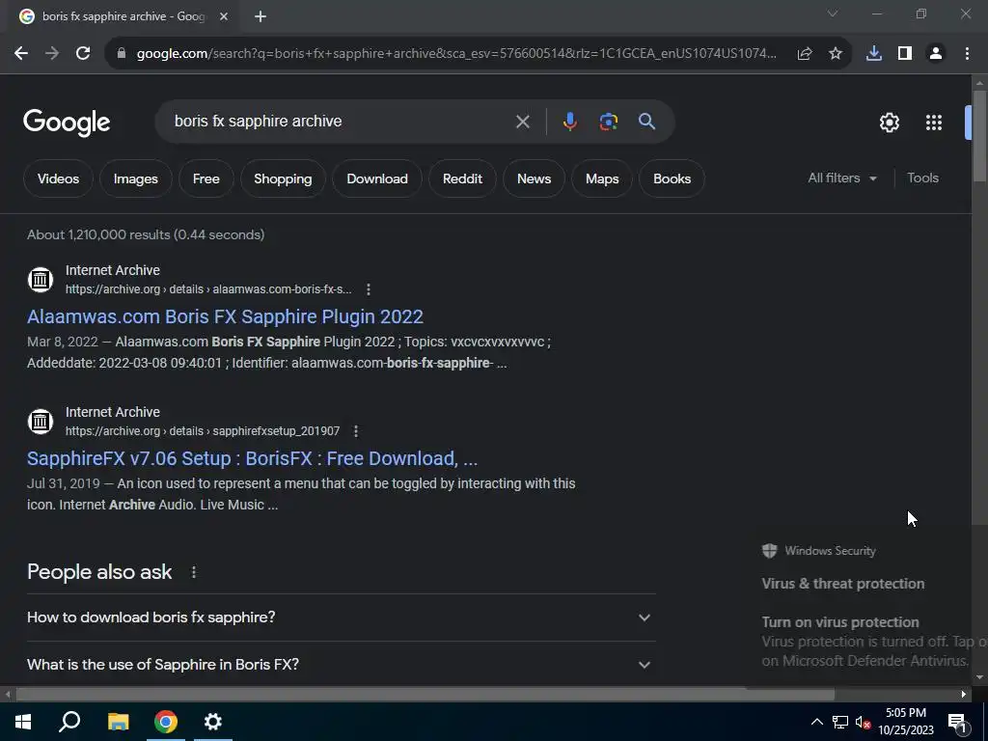The image size is (988, 741).
Task: Click the network tray icon
Action: click(x=840, y=722)
